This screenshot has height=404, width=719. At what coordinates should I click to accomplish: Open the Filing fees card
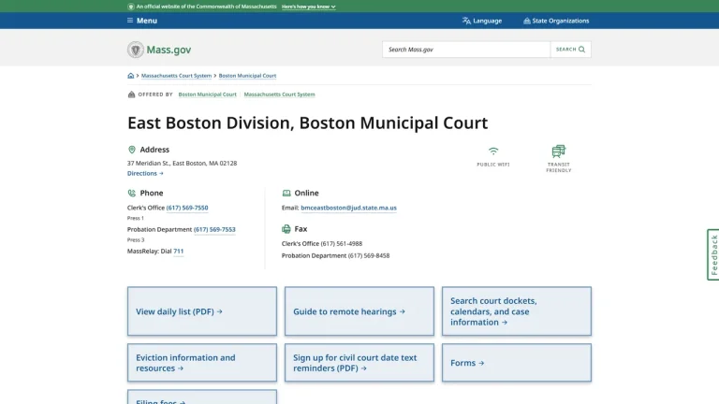[x=202, y=397]
